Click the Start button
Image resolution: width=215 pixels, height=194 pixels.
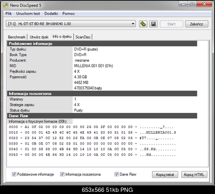(x=171, y=24)
